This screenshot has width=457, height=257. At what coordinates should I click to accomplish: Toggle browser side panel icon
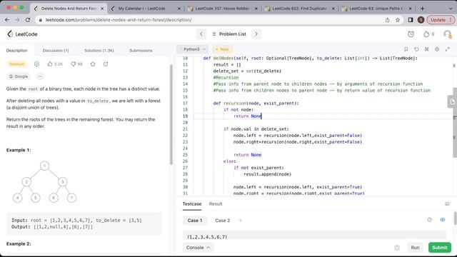click(411, 20)
